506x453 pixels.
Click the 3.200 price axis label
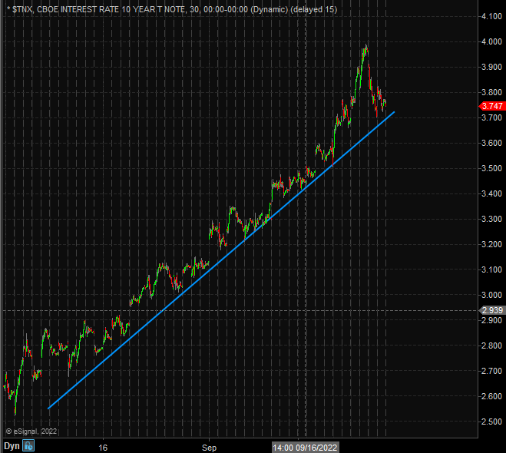coord(492,245)
